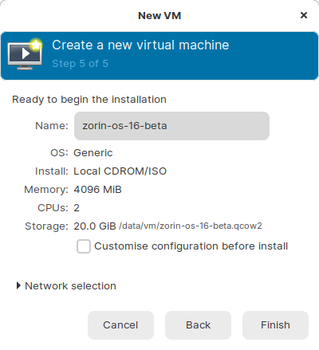The image size is (319, 350).
Task: Click the Customise configuration before install label
Action: click(x=191, y=246)
